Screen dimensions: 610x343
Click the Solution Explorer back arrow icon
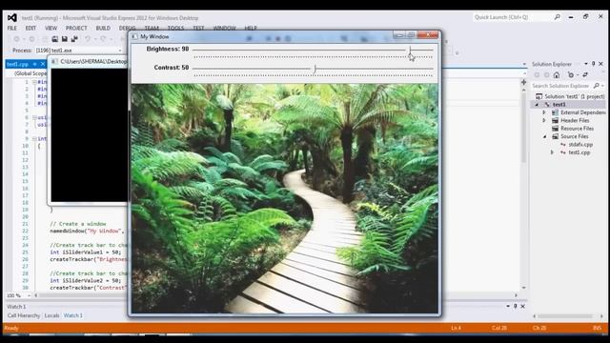pos(538,74)
